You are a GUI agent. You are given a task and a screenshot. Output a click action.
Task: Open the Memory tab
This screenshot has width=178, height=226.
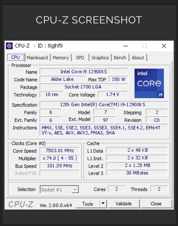(61, 58)
